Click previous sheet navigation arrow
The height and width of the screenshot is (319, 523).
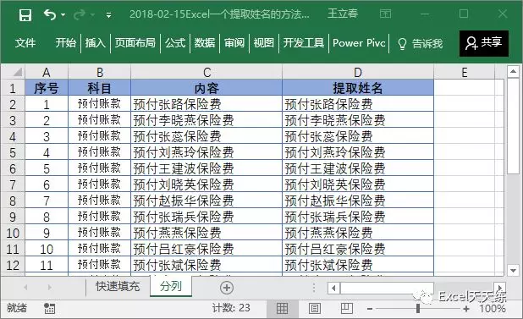[x=25, y=287]
